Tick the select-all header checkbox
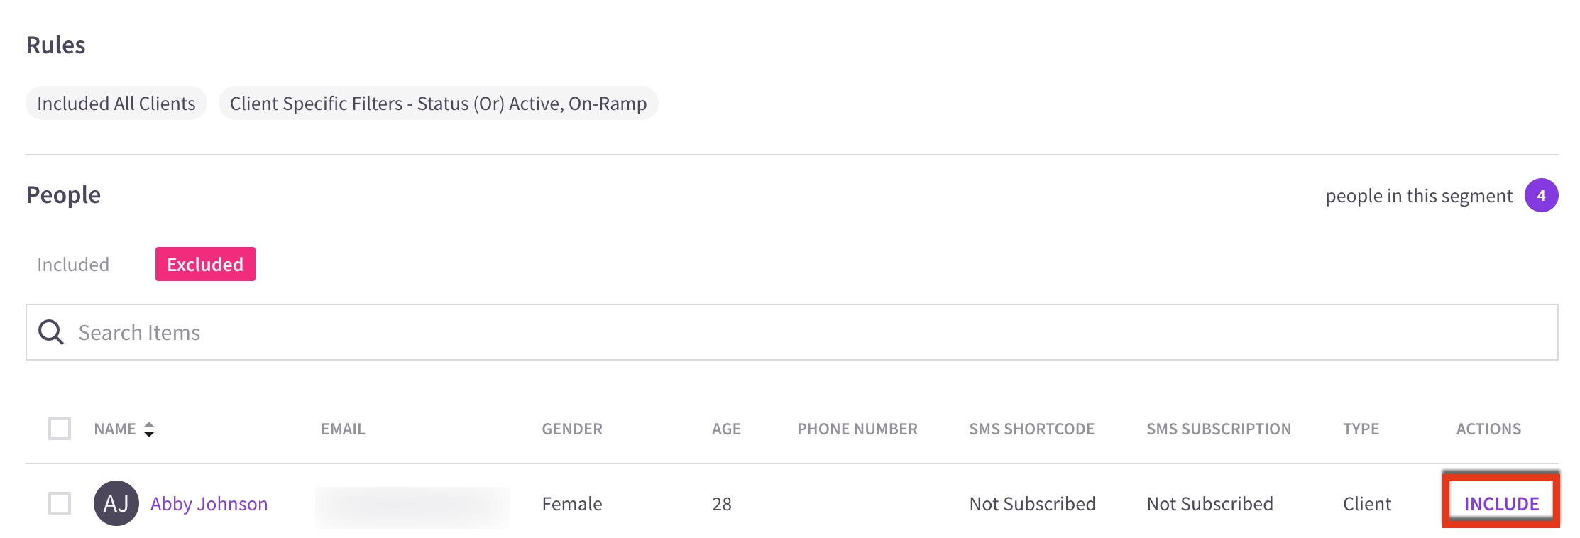1580x538 pixels. 60,429
